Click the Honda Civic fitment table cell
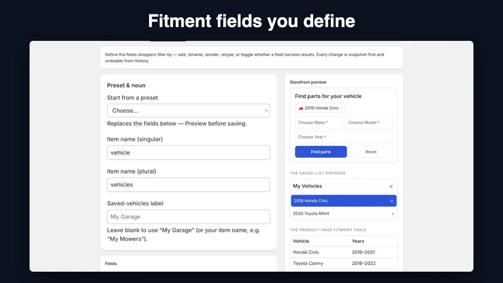503x283 pixels. 306,252
